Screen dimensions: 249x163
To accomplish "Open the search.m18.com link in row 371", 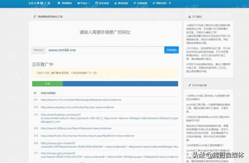I will click(81, 100).
